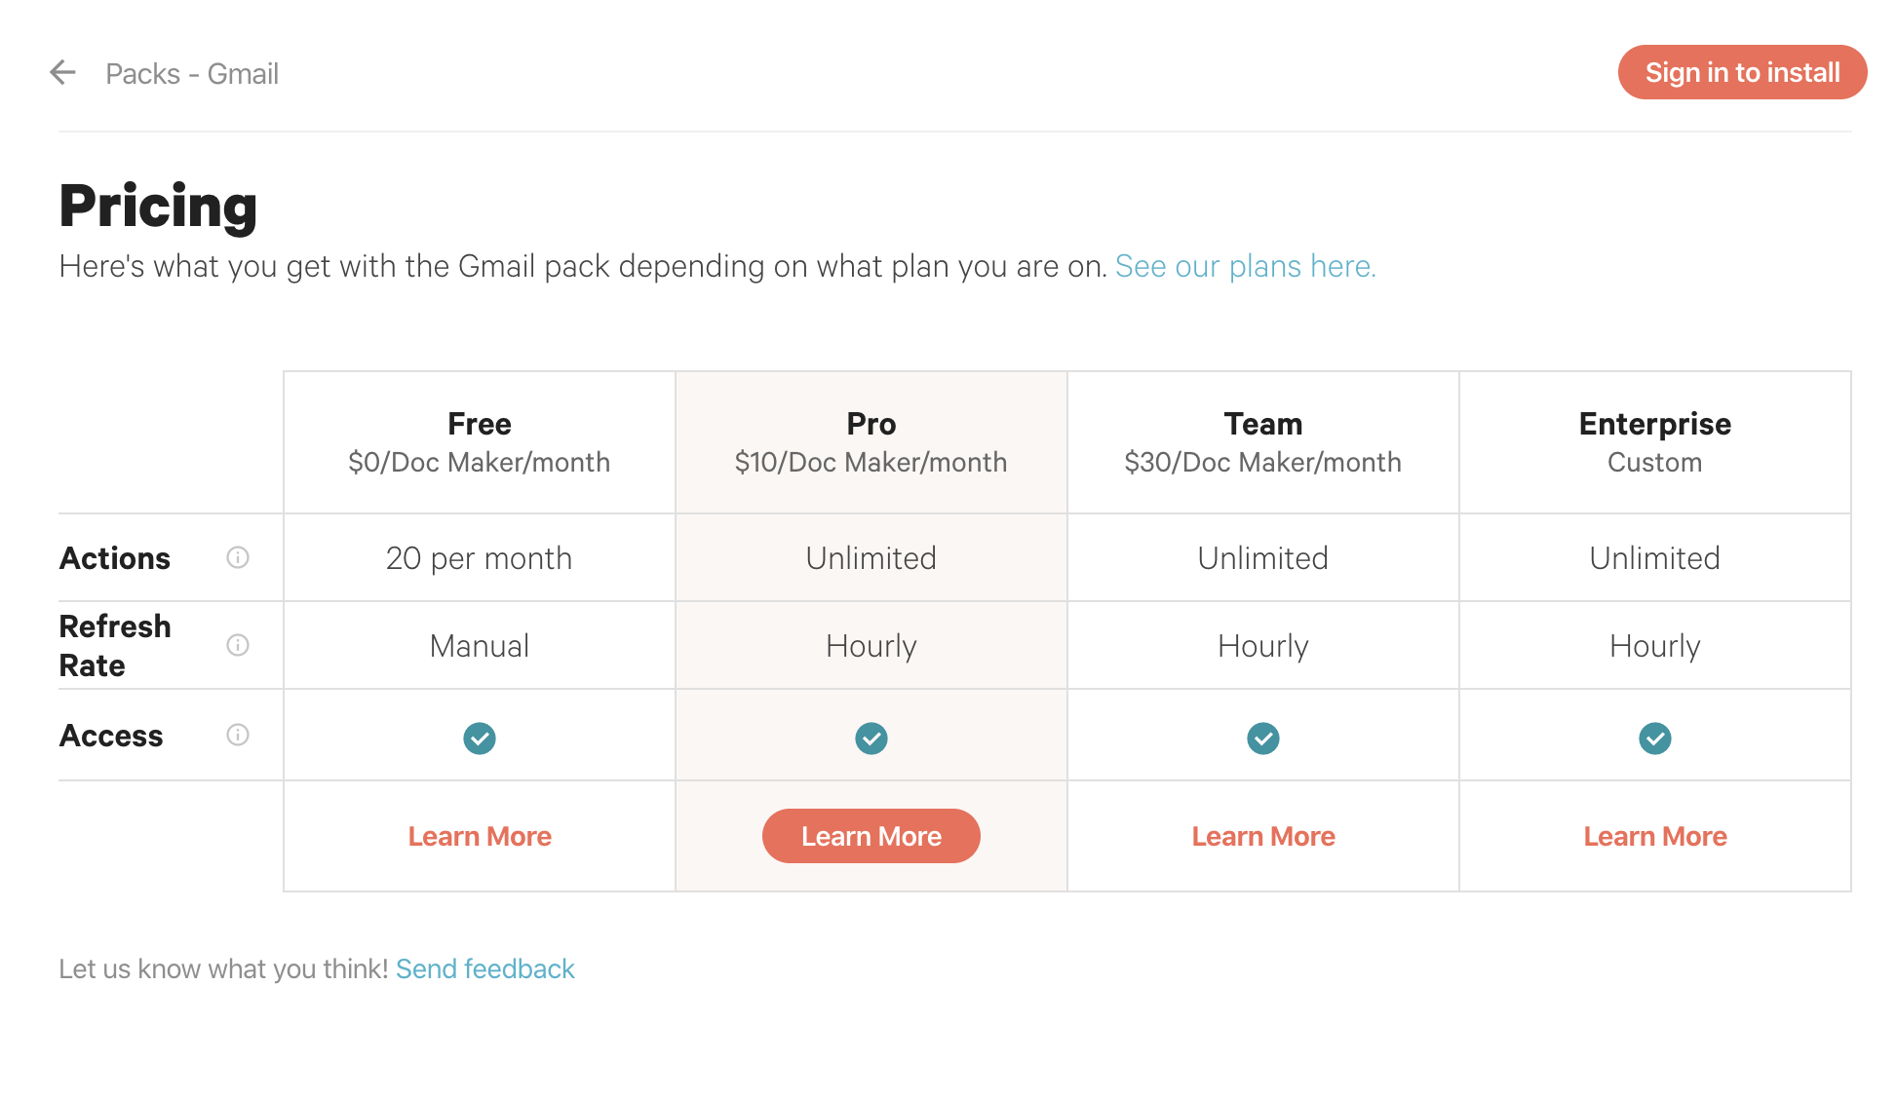This screenshot has height=1099, width=1897.
Task: Follow the 'See our plans here' link
Action: click(x=1245, y=266)
